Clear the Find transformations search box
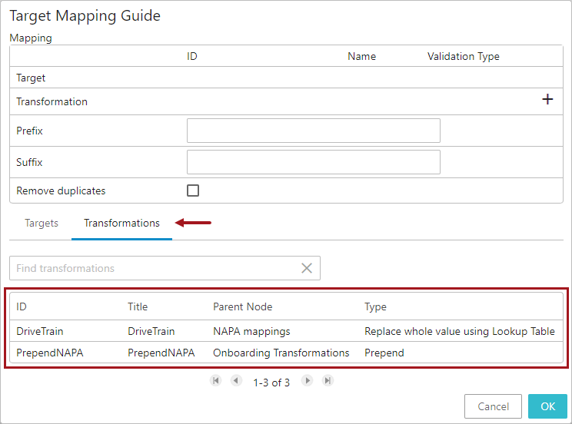The image size is (572, 424). [x=307, y=268]
